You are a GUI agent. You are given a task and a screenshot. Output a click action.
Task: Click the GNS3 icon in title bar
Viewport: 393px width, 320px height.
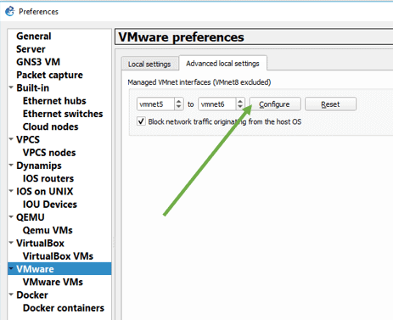click(9, 11)
